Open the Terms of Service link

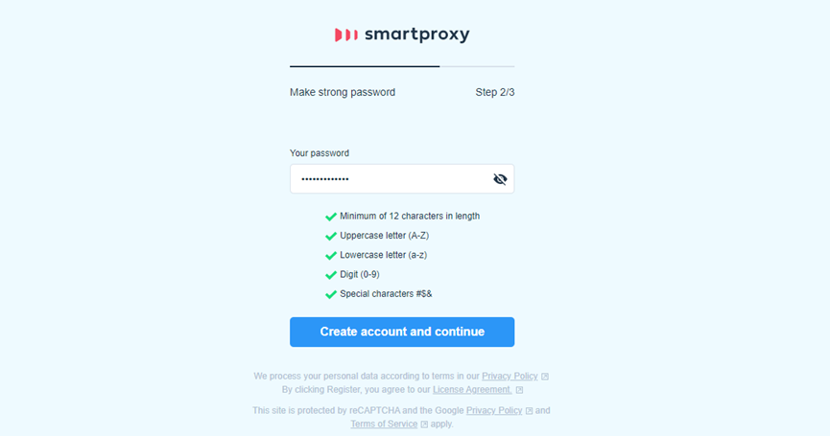click(x=384, y=424)
